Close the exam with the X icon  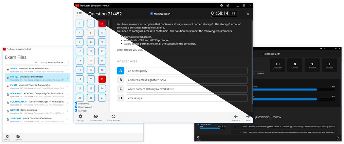[248, 14]
